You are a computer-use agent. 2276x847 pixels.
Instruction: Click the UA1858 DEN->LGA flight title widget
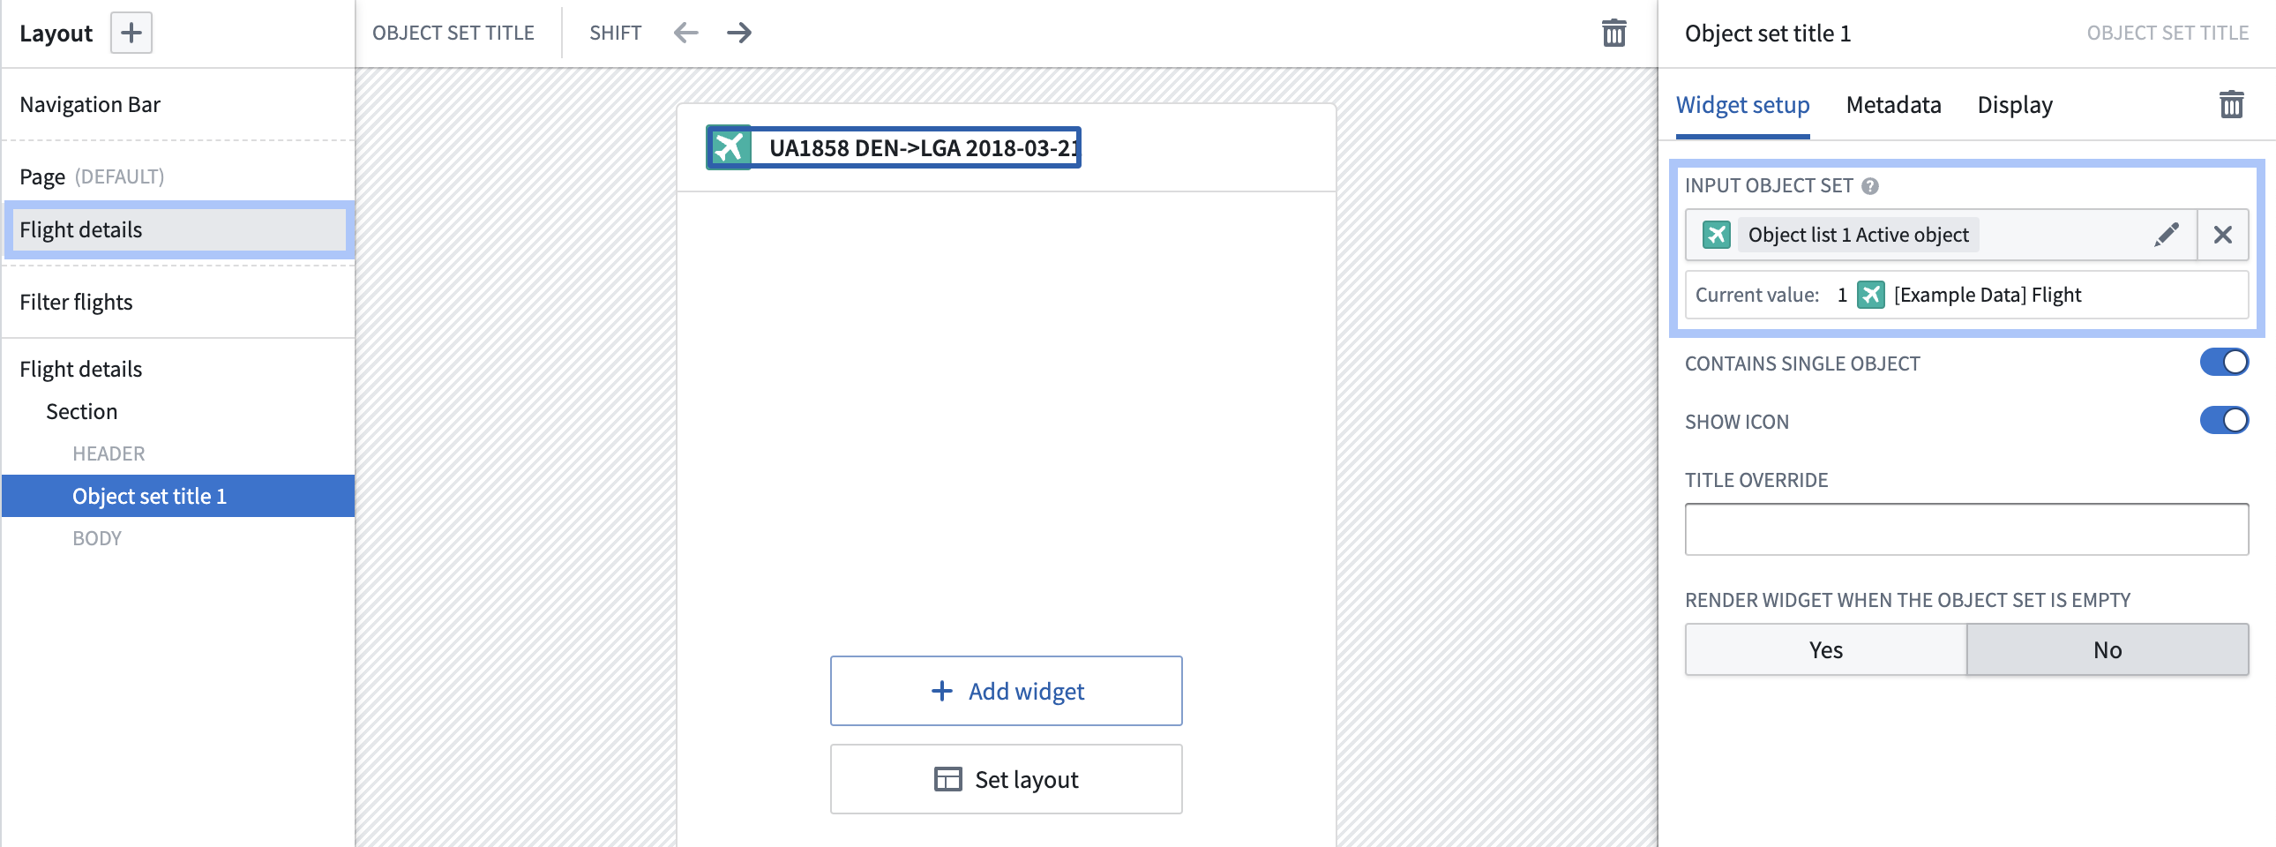894,147
